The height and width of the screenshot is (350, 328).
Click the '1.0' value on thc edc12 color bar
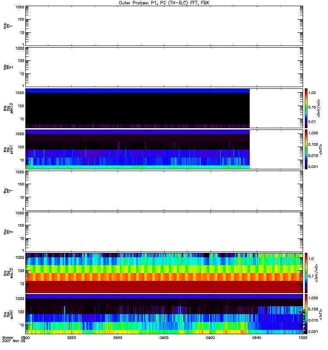click(311, 259)
